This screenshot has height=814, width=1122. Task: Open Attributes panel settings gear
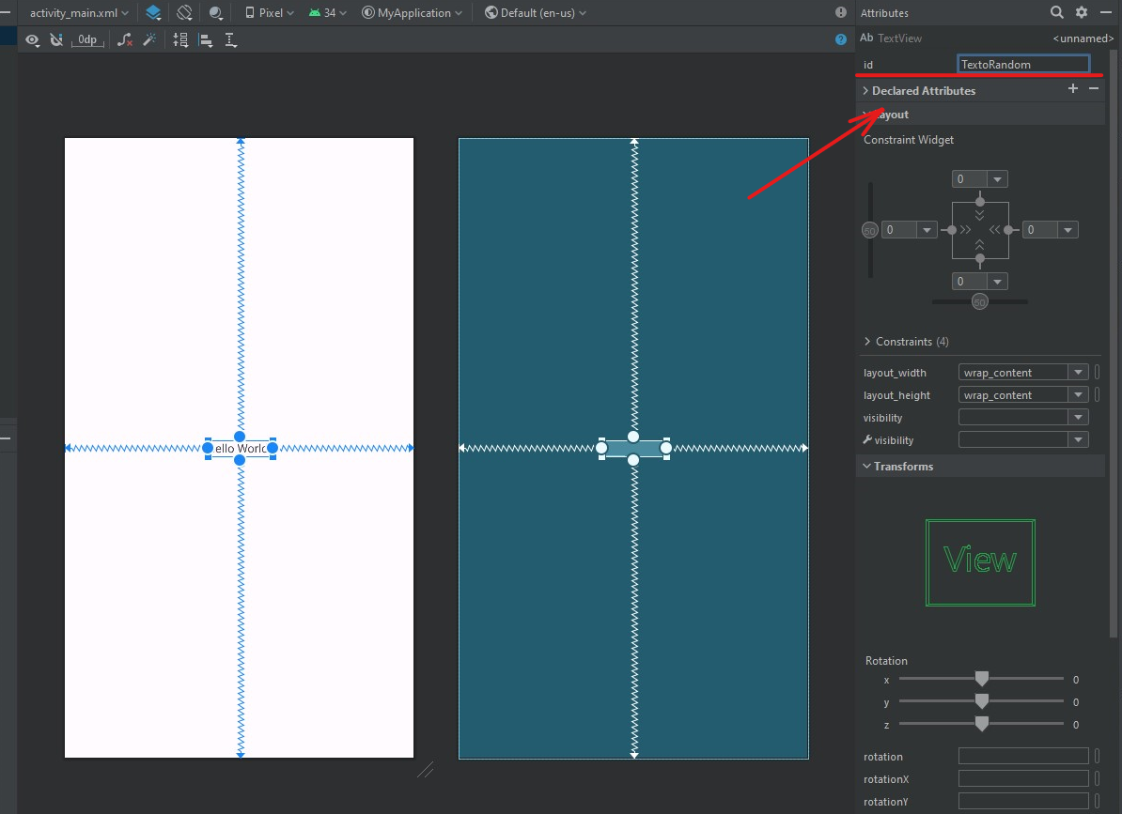click(1082, 12)
